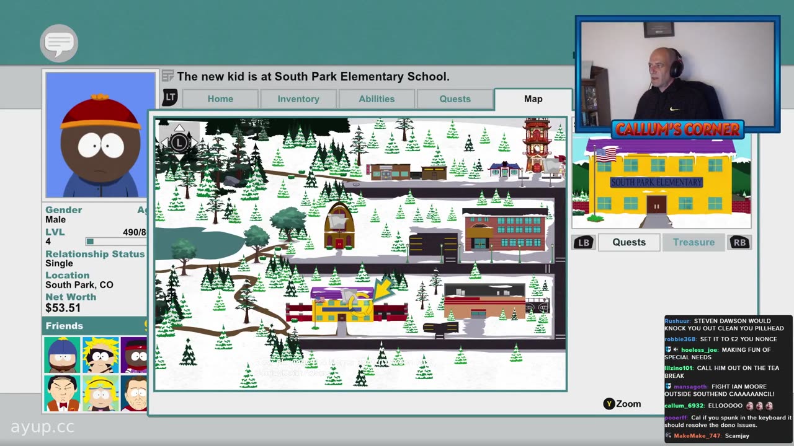
Task: Select the Treasure sub-tab
Action: click(x=694, y=242)
